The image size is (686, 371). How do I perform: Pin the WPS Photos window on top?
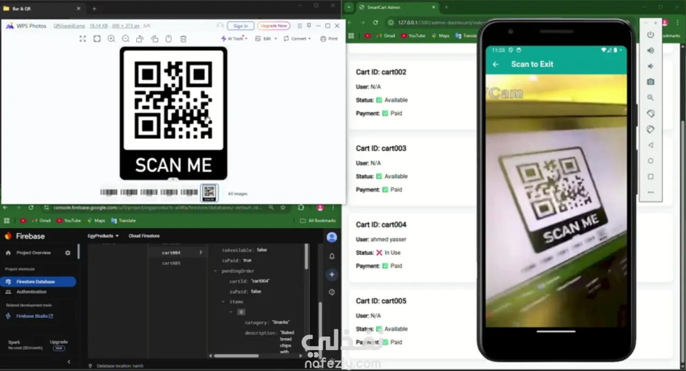309,26
